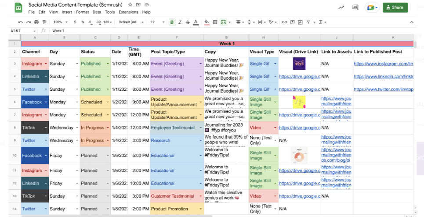Open the Borders tool
Image resolution: width=424 pixels, height=217 pixels.
(x=215, y=22)
